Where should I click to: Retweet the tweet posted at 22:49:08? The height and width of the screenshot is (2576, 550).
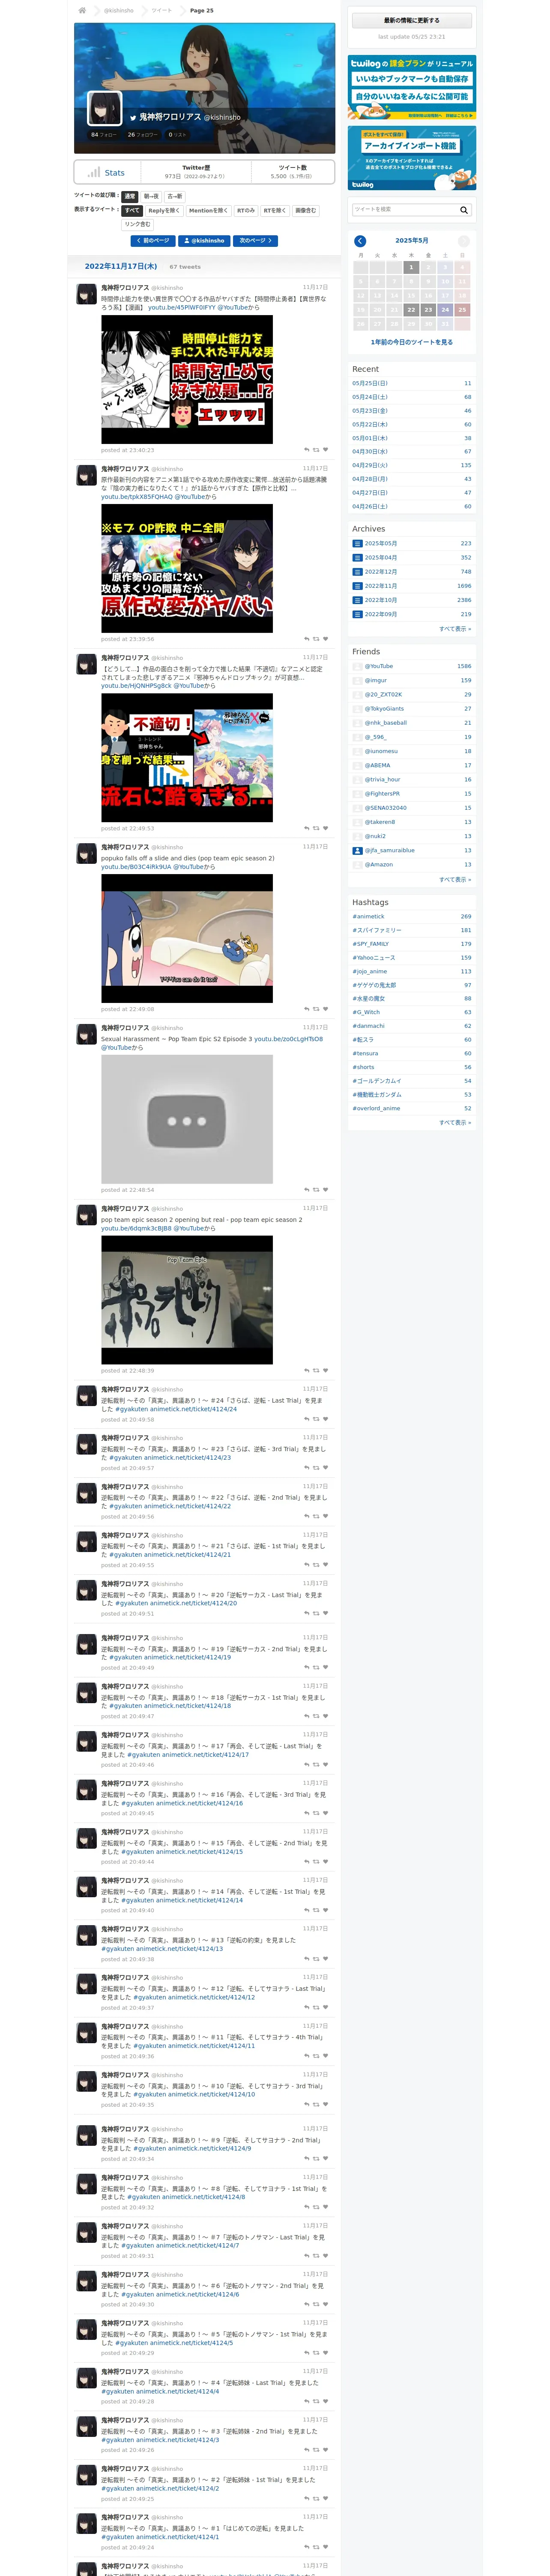pos(317,1009)
